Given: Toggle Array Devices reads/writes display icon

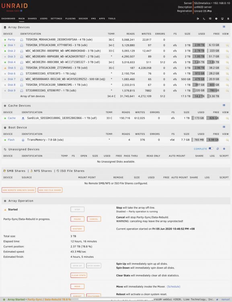Looking at the screenshot, I should [x=224, y=27].
